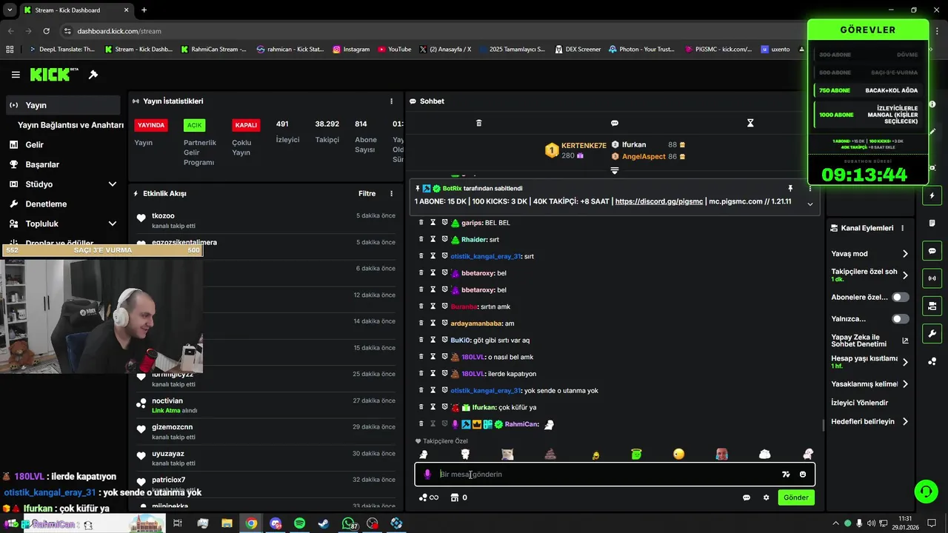This screenshot has width=948, height=533.
Task: Expand the pinned message with its chevron
Action: coord(810,204)
